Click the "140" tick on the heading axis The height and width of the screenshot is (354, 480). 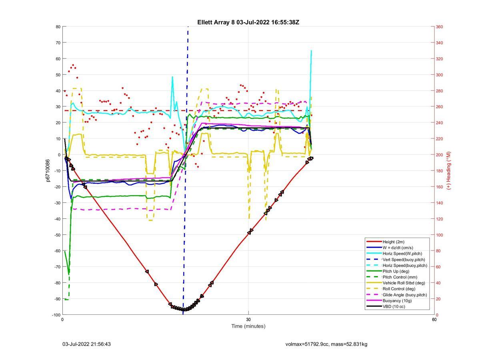[439, 203]
